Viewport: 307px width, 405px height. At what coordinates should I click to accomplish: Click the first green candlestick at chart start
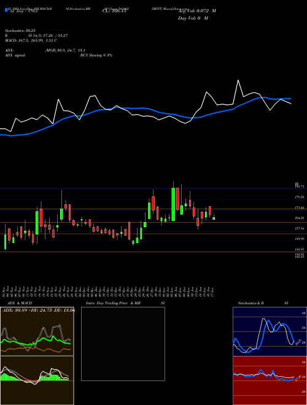click(5, 242)
